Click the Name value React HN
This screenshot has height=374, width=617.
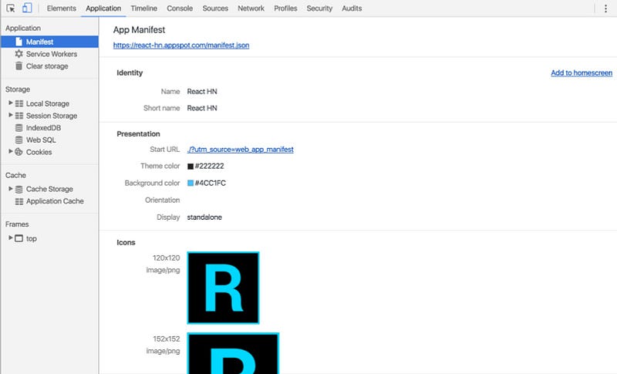(202, 92)
